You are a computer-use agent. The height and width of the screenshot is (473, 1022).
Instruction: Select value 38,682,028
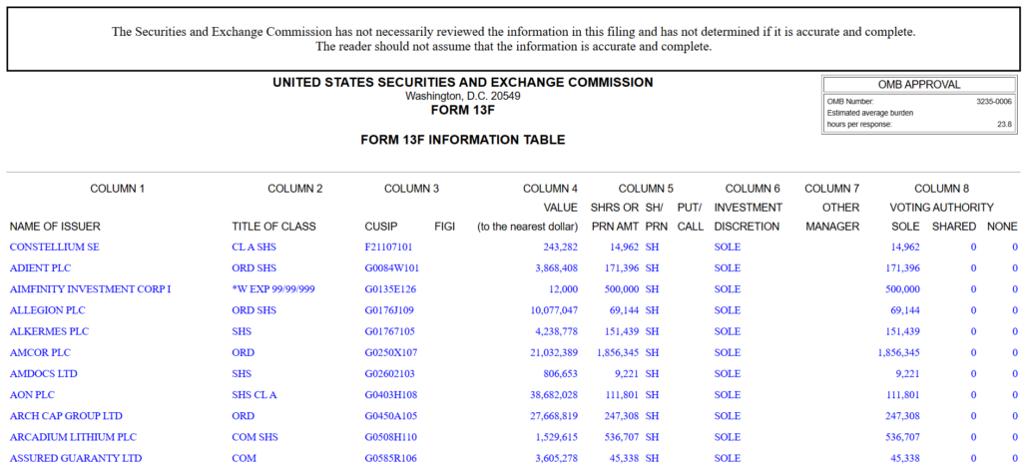553,395
